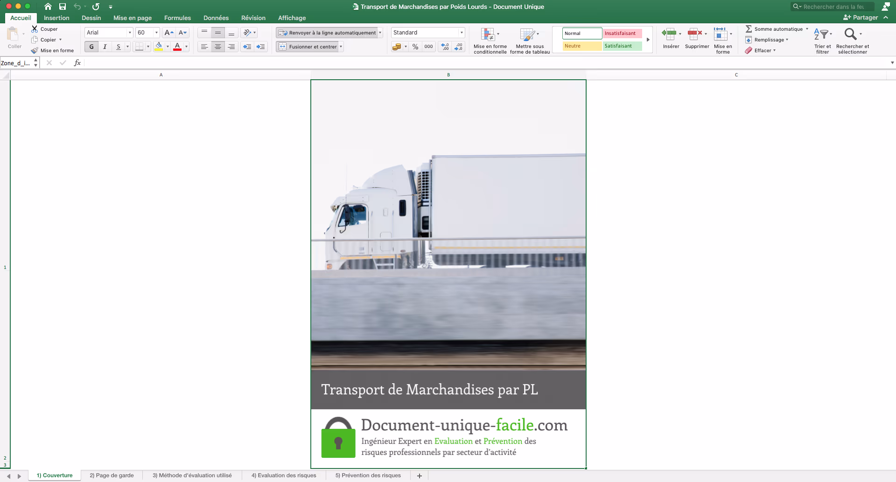Increase font size with the larger A icon

coord(169,33)
